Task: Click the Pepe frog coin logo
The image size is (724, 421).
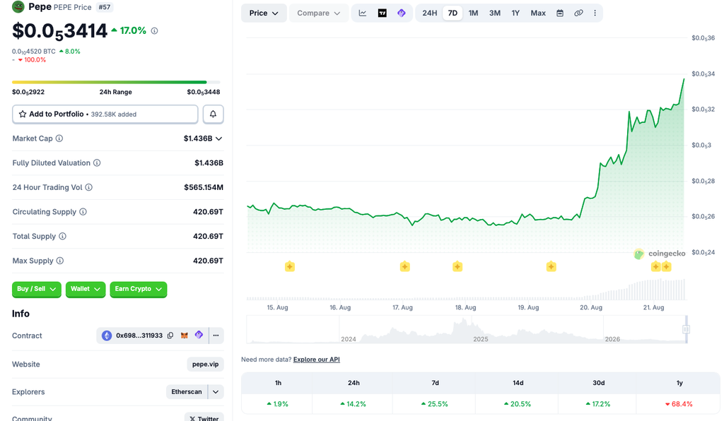Action: click(x=18, y=6)
